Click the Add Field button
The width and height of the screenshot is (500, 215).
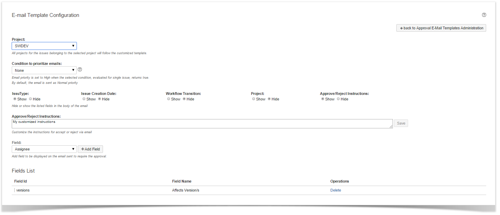click(x=90, y=149)
